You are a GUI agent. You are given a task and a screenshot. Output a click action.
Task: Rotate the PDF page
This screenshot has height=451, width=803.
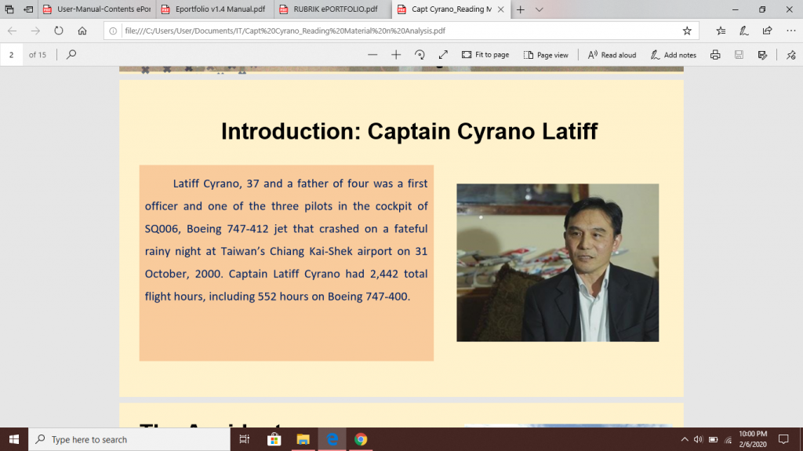tap(420, 55)
